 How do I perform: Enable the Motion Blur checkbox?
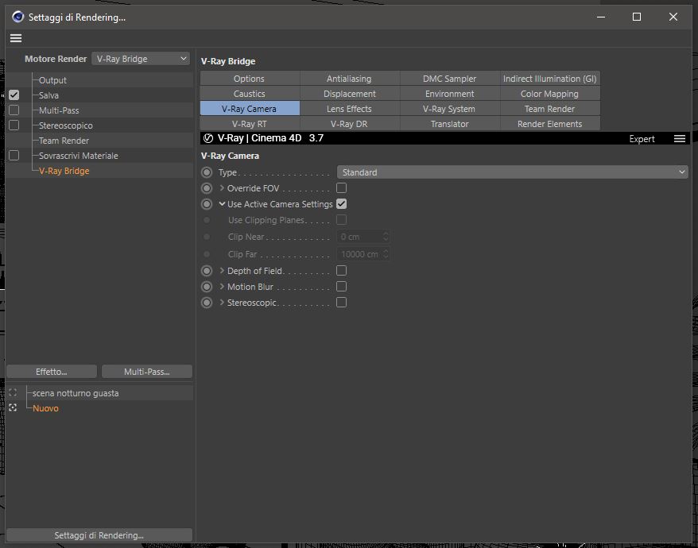[x=341, y=287]
